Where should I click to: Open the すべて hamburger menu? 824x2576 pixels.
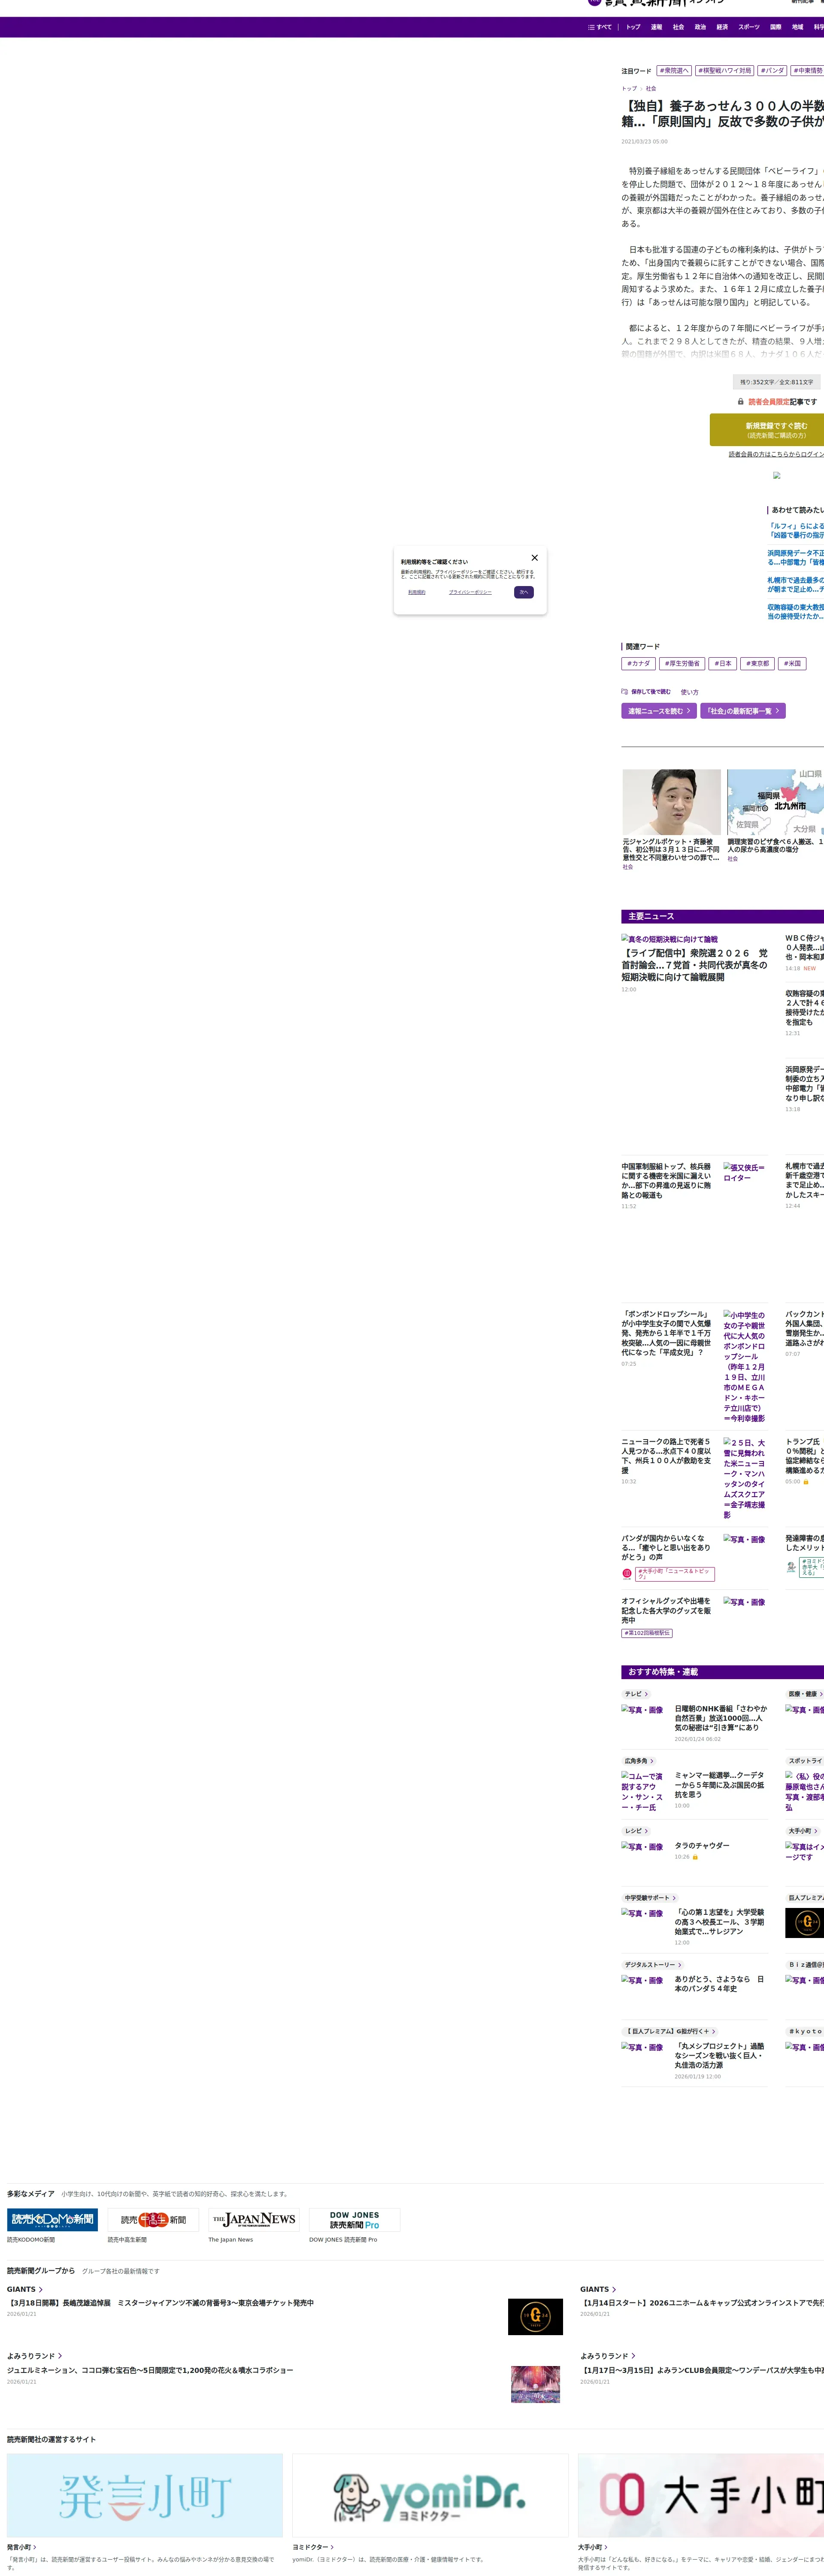click(x=600, y=27)
